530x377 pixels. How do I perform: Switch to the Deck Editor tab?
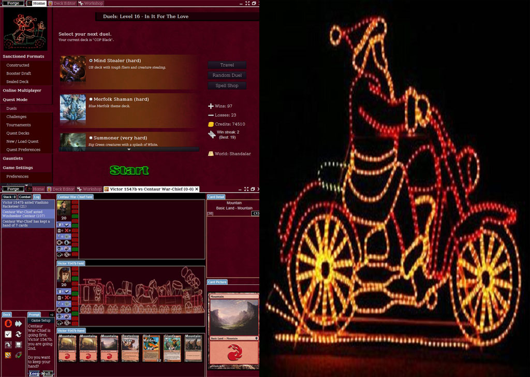[62, 4]
